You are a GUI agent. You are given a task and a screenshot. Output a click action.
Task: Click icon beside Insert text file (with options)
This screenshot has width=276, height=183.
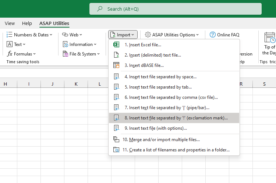coord(116,128)
